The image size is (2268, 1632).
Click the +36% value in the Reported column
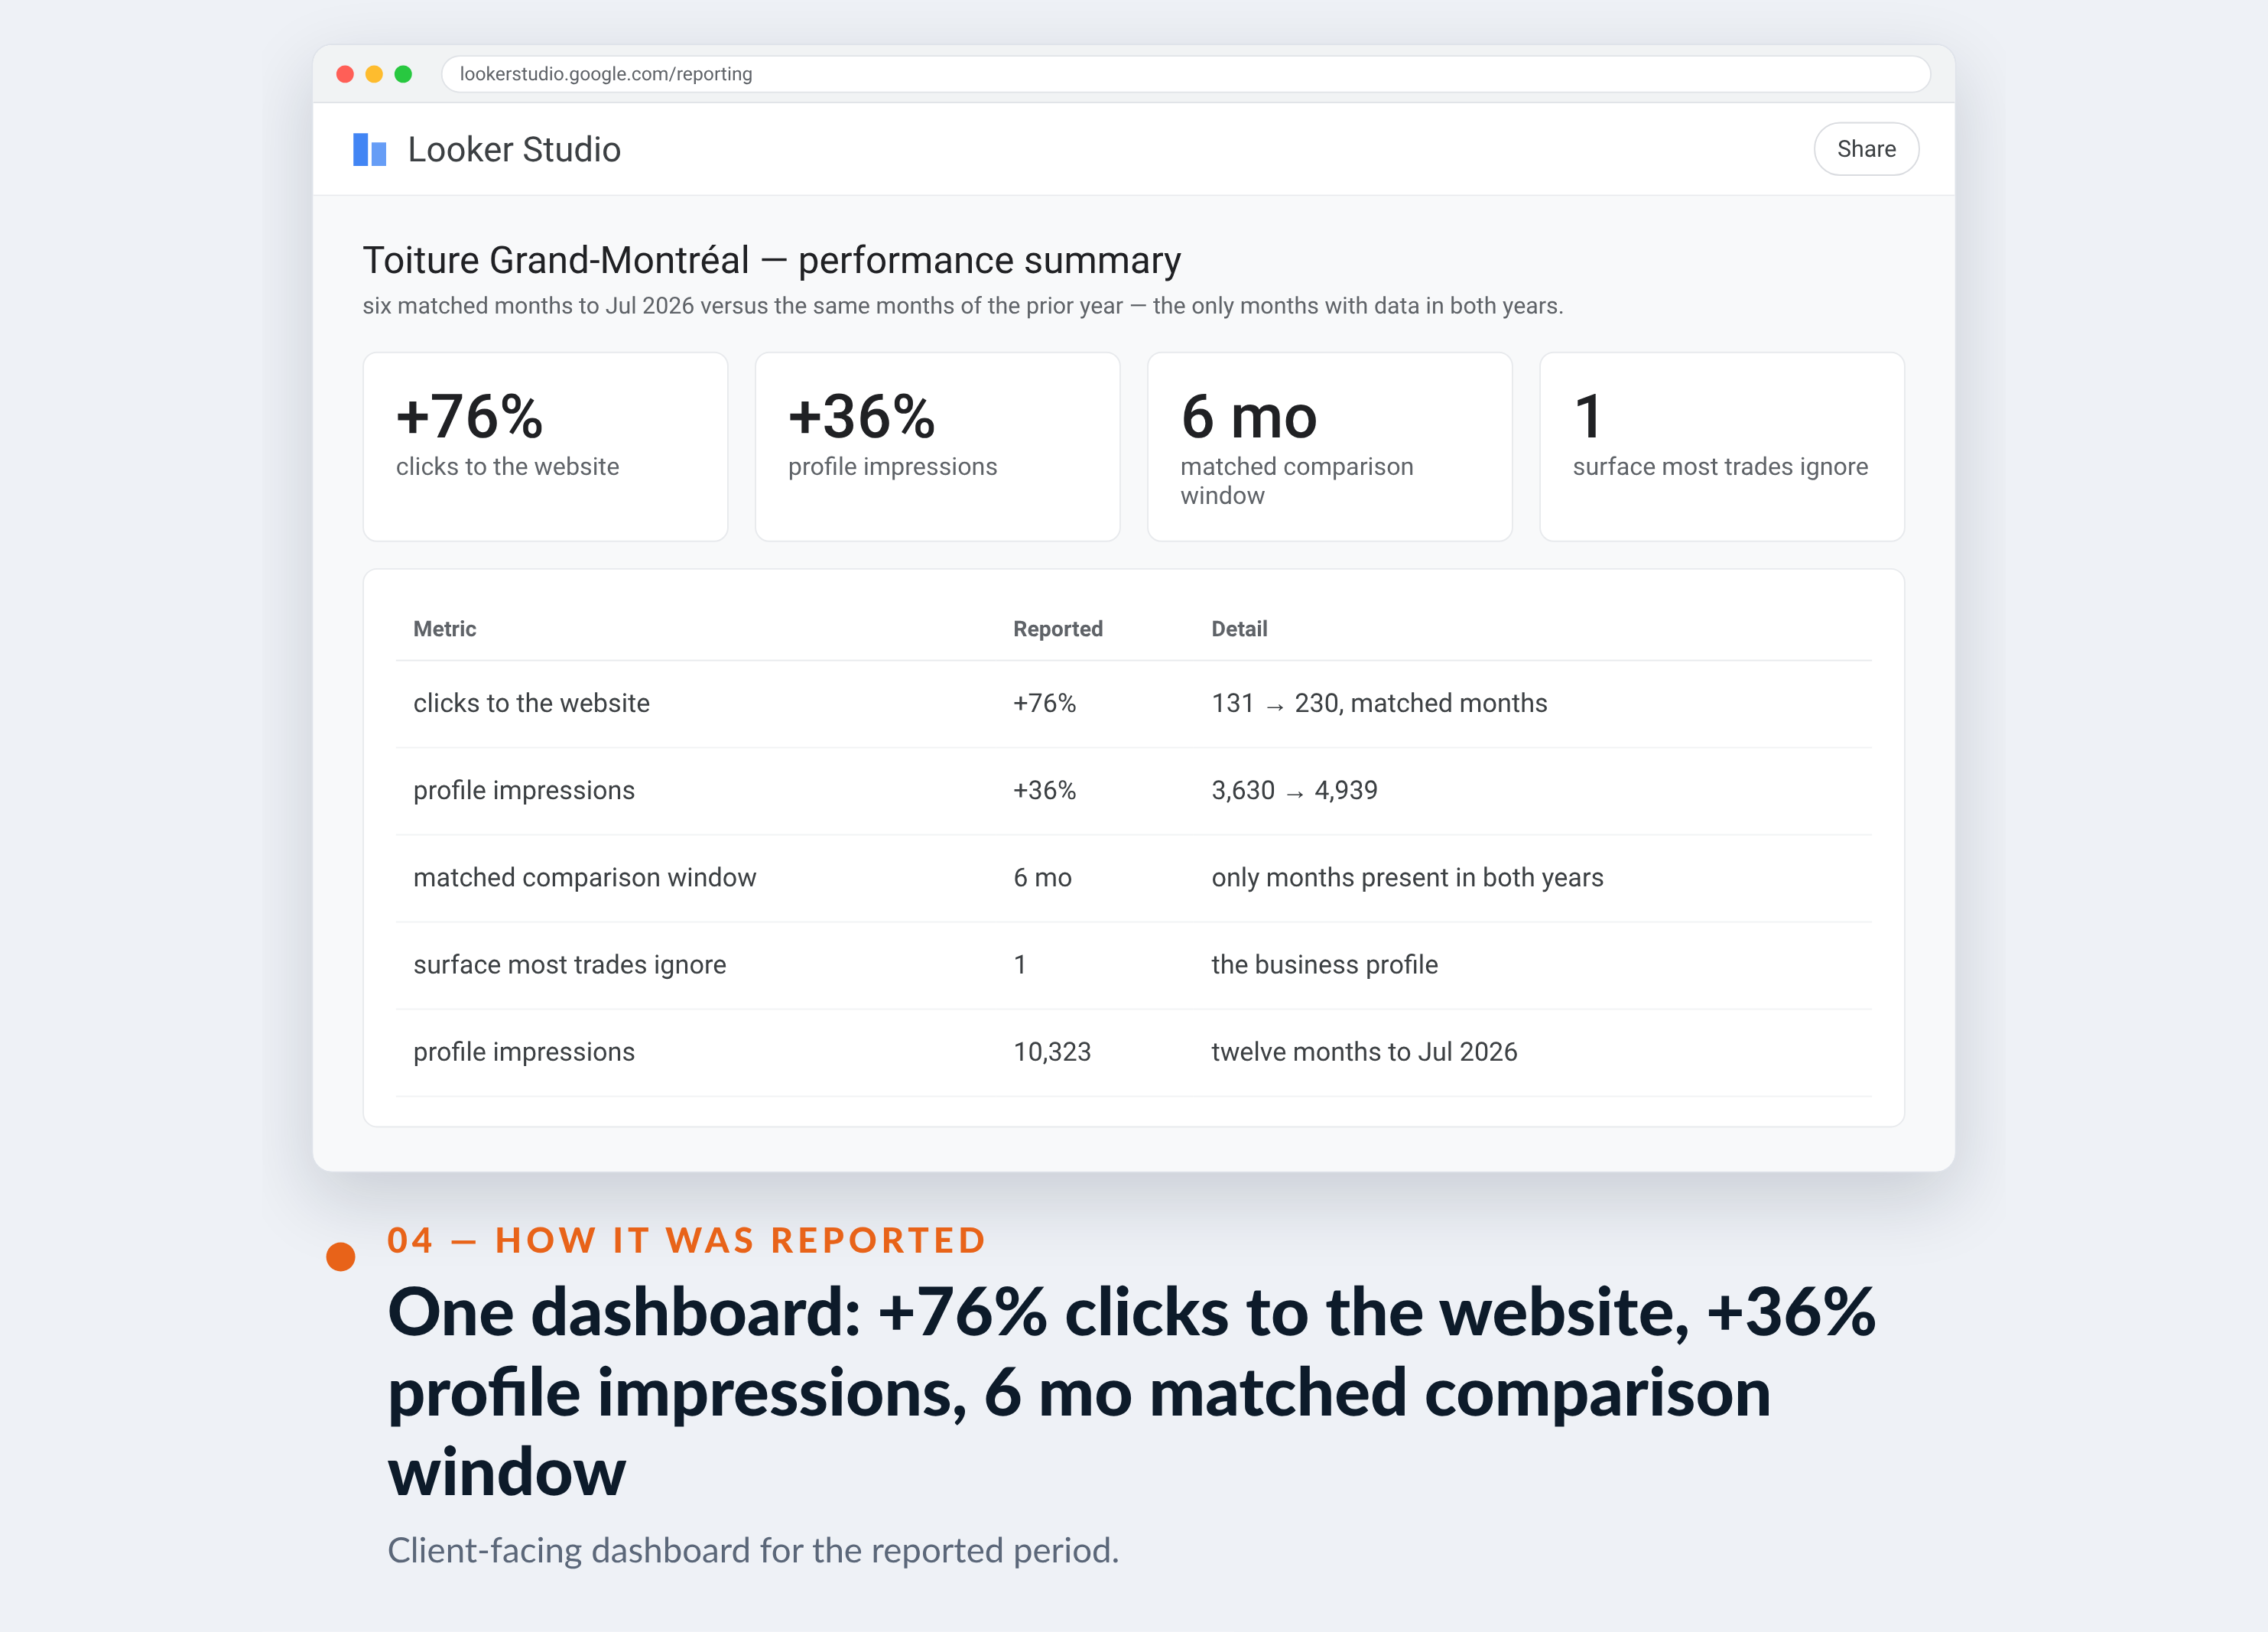[x=1044, y=790]
